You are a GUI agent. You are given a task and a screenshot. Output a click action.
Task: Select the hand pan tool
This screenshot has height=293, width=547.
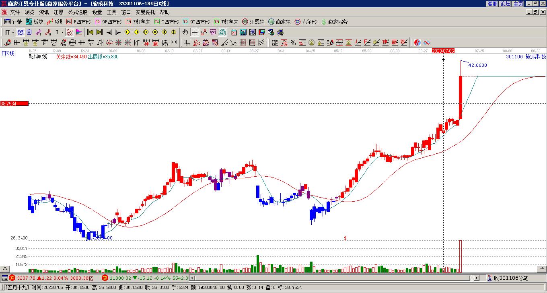tap(185, 32)
